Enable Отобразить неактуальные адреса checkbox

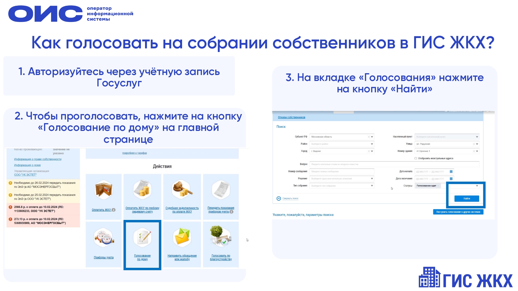(x=416, y=158)
